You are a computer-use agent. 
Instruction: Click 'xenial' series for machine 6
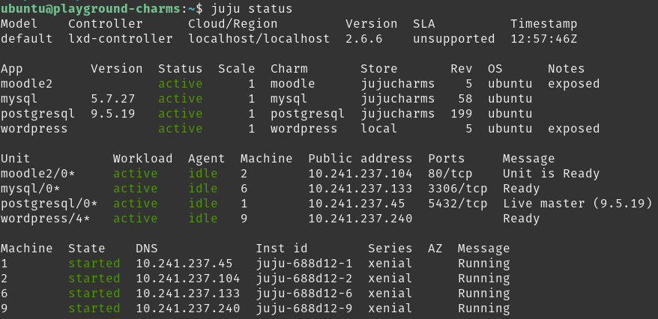point(390,294)
